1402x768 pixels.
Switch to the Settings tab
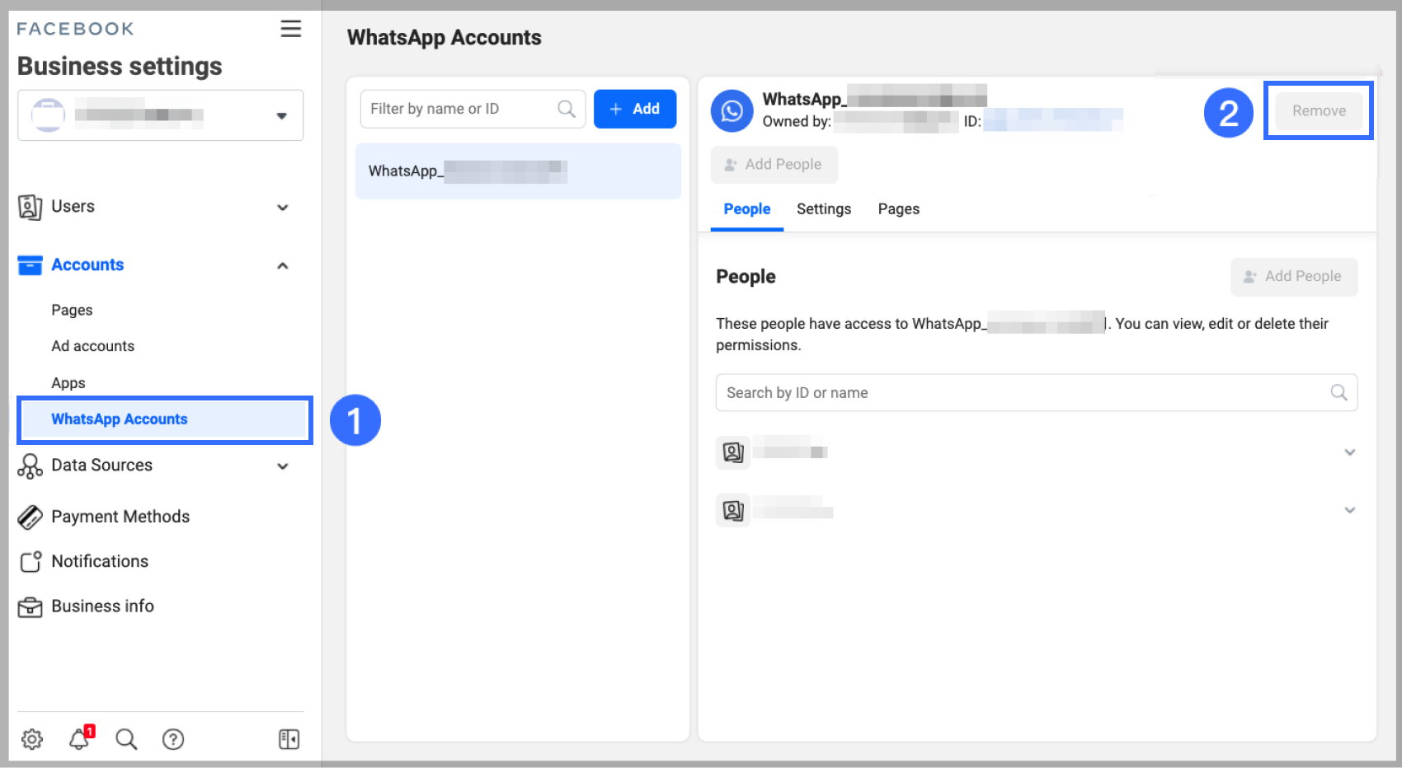point(824,209)
